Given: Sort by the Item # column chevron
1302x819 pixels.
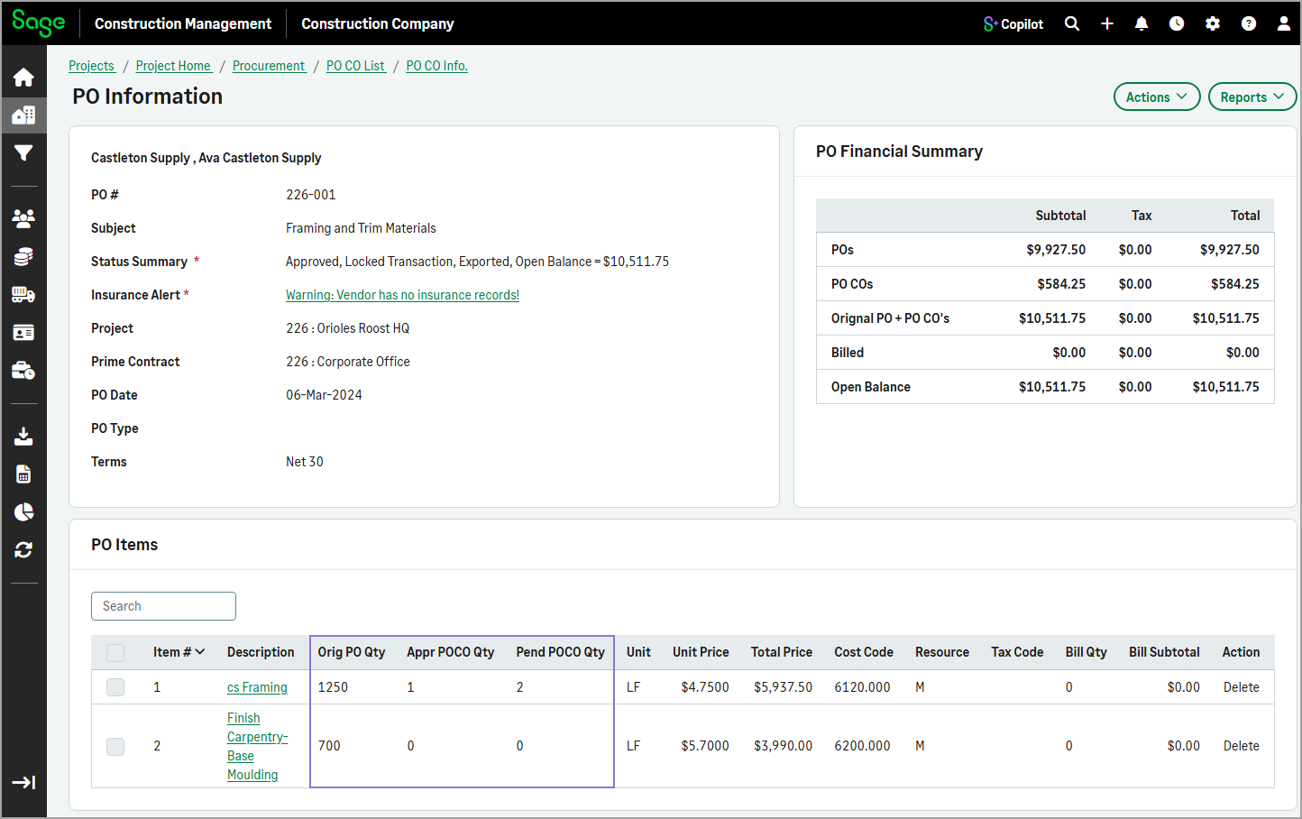Looking at the screenshot, I should click(x=200, y=652).
